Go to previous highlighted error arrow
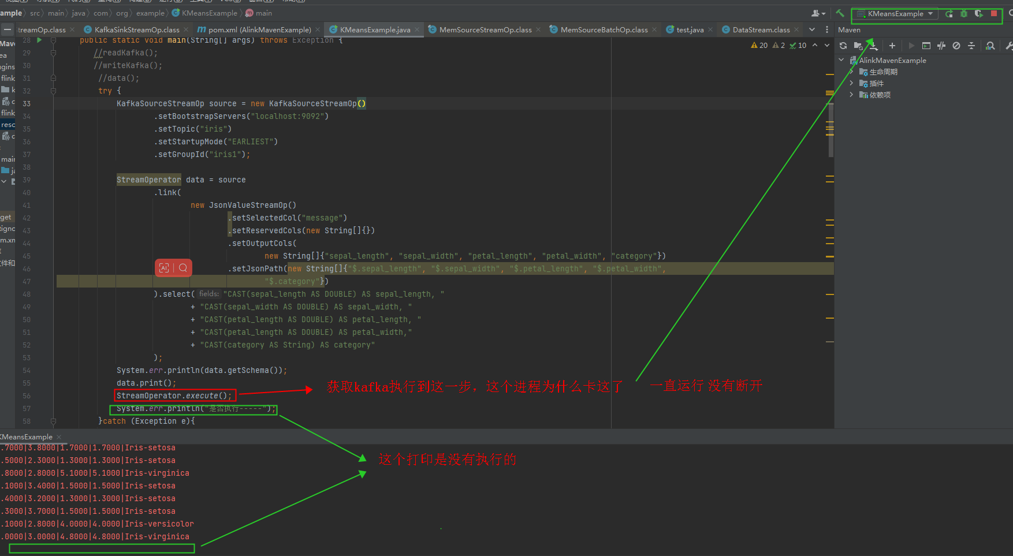1013x556 pixels. pyautogui.click(x=815, y=46)
